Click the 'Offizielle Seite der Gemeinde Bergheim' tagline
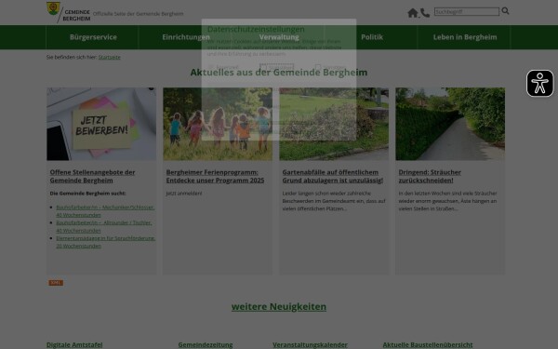This screenshot has width=558, height=349. 138,14
